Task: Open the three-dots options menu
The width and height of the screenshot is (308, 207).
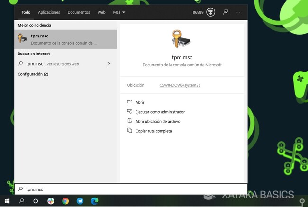Action: tap(238, 12)
